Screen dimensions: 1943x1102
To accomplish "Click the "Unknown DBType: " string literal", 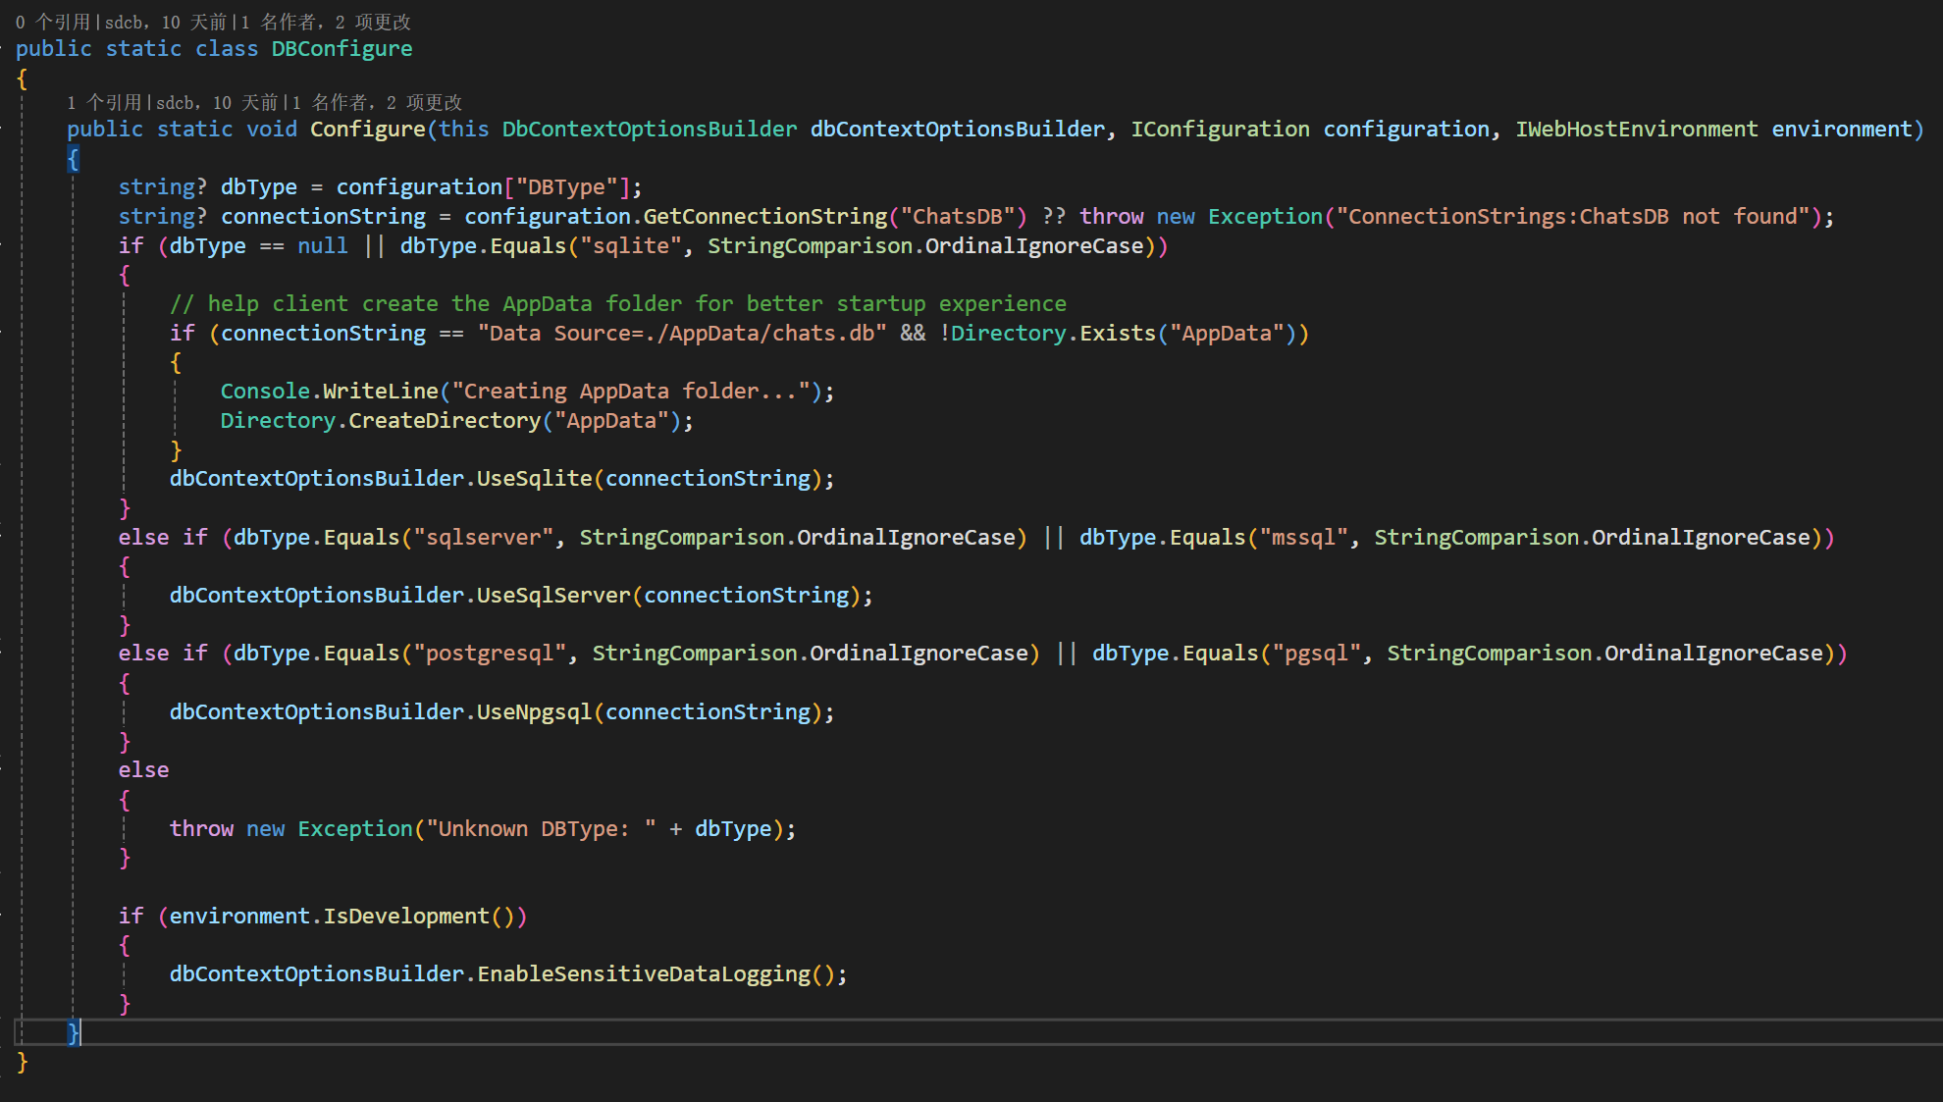I will click(x=541, y=829).
